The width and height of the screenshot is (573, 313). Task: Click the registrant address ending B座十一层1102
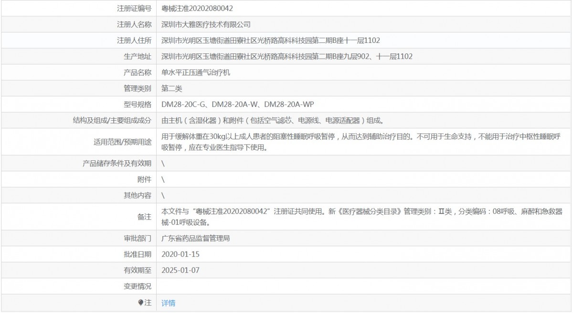click(x=271, y=41)
